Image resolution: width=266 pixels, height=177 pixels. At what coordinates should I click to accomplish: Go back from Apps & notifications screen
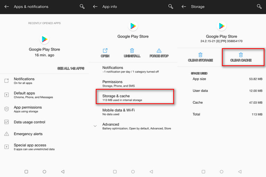[6, 6]
